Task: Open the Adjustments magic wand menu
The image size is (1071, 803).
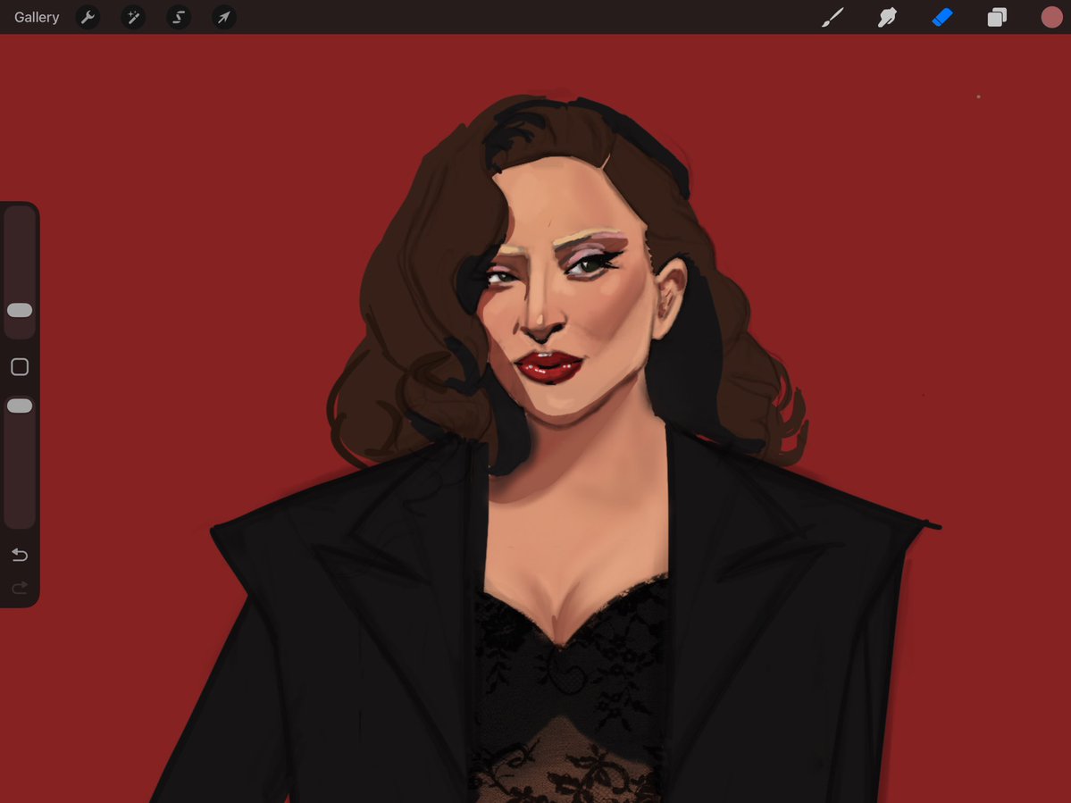Action: (x=133, y=17)
